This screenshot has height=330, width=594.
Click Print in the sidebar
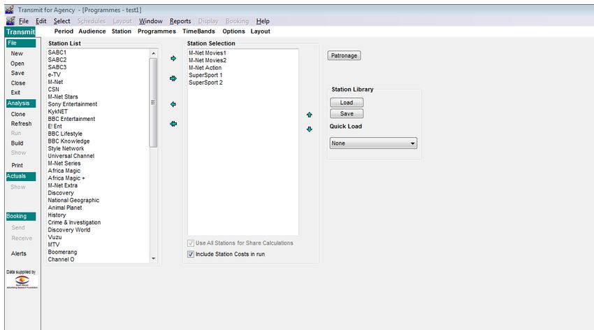pos(17,165)
